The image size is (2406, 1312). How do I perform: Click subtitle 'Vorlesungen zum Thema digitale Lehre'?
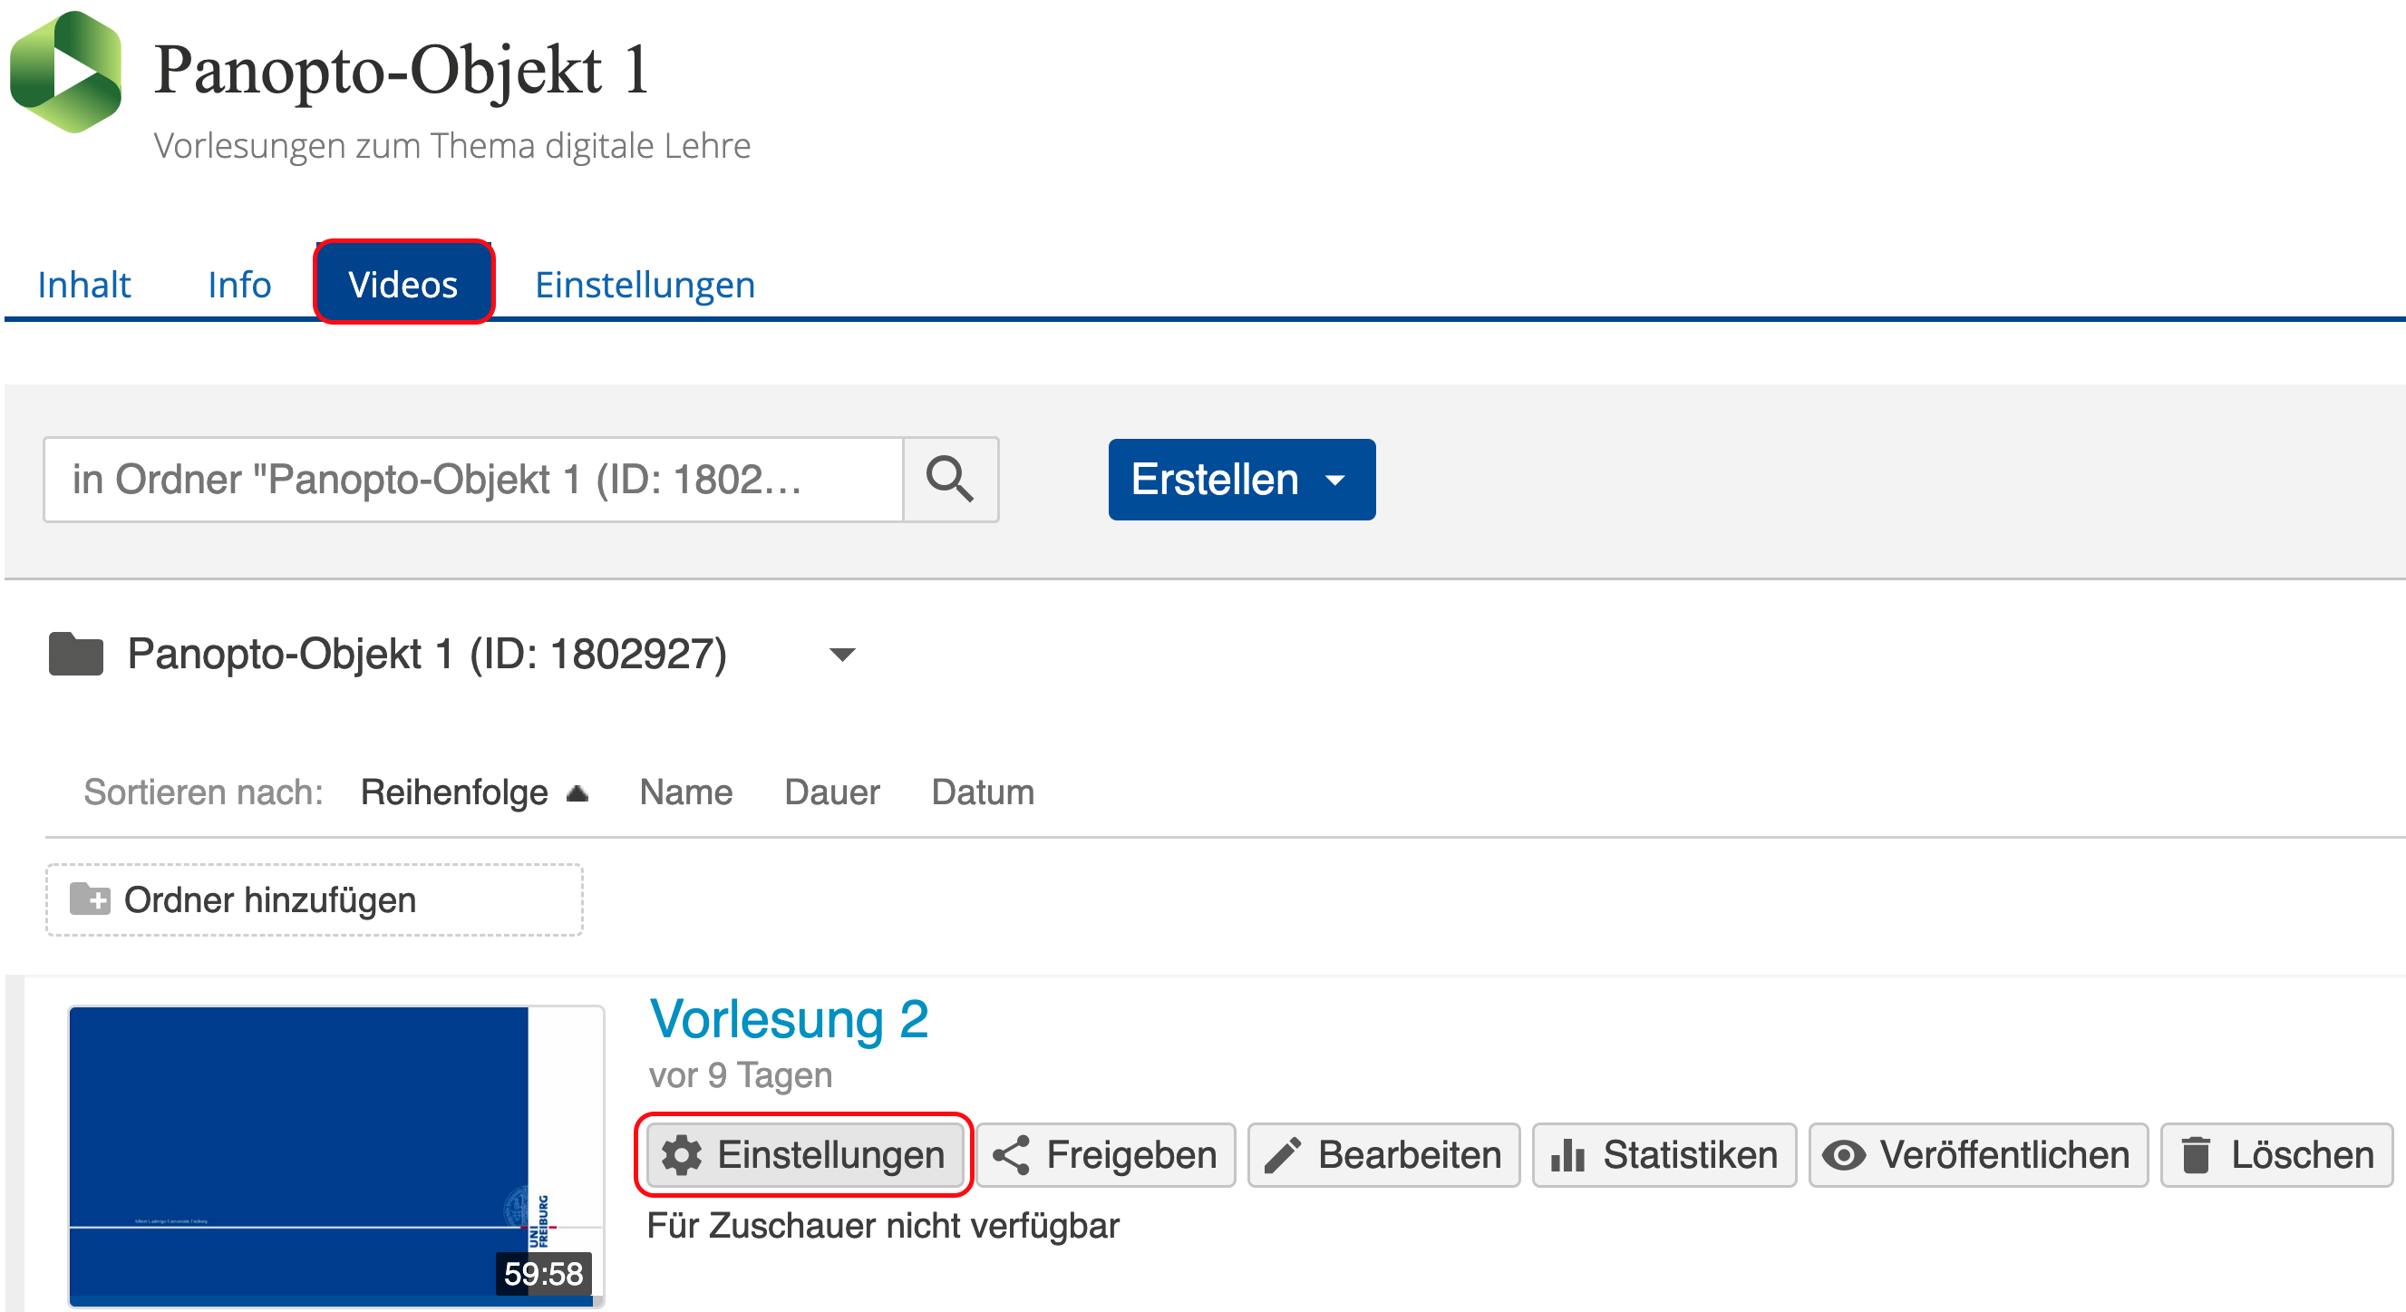click(452, 146)
